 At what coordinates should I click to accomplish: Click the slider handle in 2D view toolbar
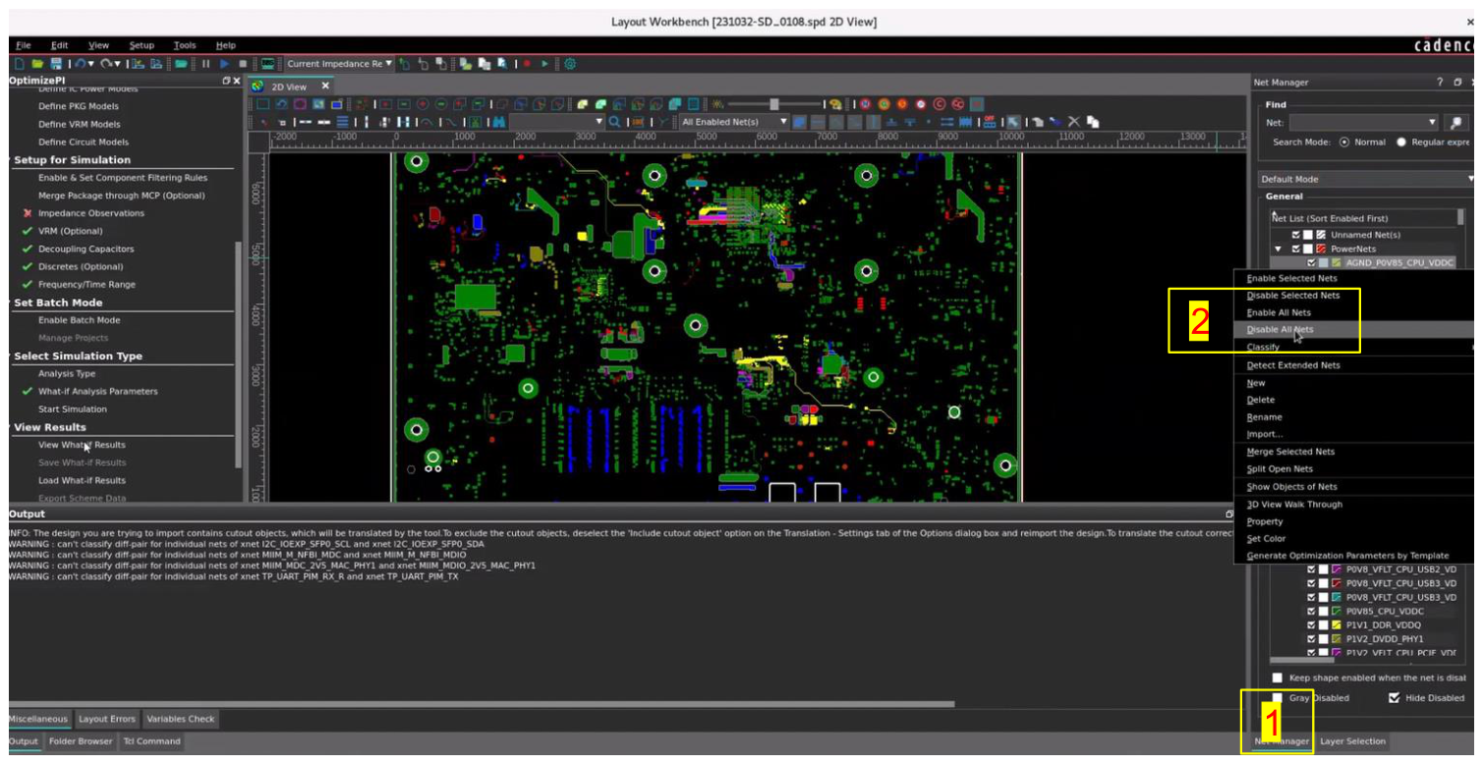click(774, 104)
